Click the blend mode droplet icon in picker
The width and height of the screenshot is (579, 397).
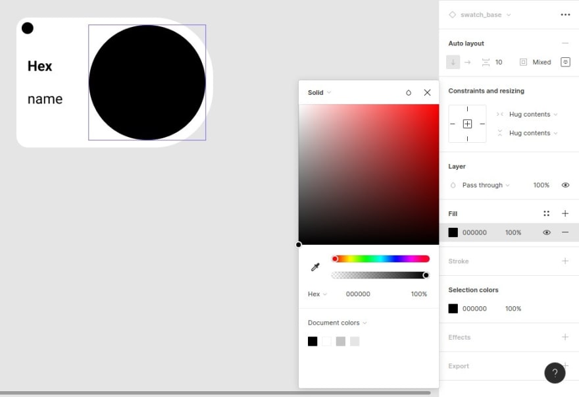coord(409,92)
